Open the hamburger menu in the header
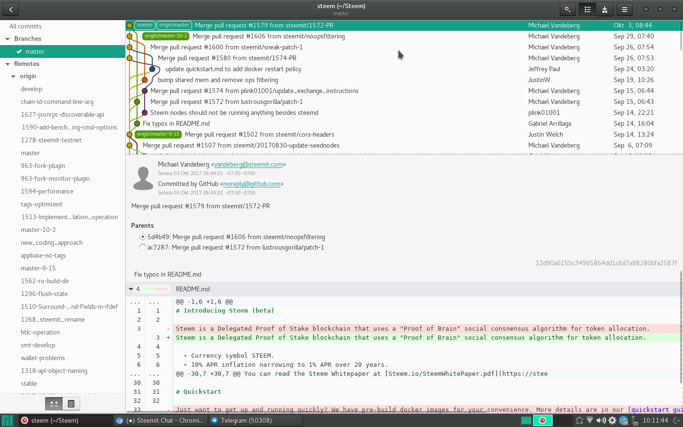 [x=625, y=9]
